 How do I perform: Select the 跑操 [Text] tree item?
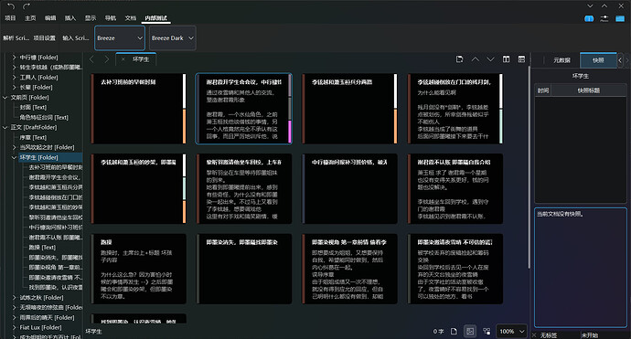tap(42, 248)
